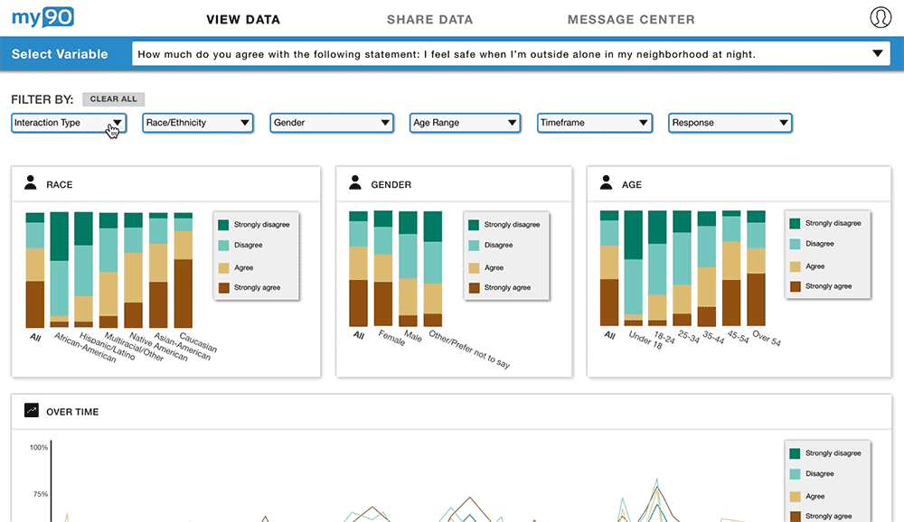Click Strongly disagree swatch in Race legend
Viewport: 904px width, 522px height.
coord(223,225)
